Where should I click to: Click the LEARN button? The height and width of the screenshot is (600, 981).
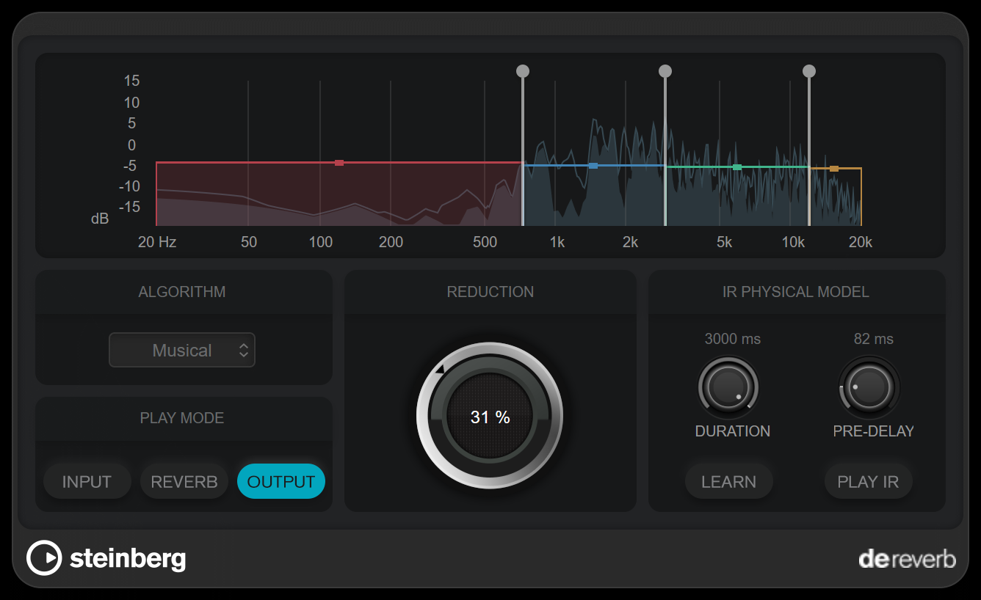728,482
